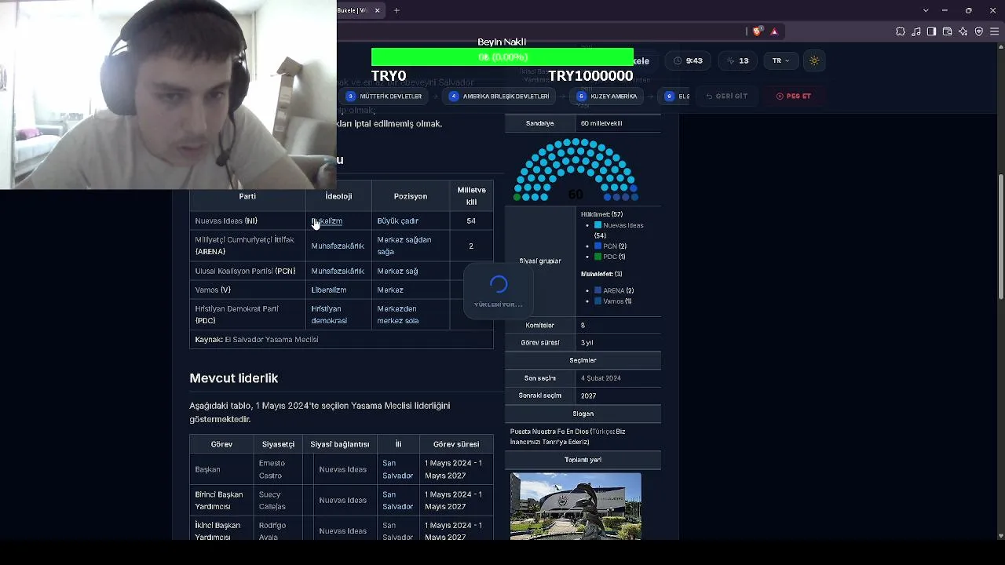Close the Bukele browser tab
Image resolution: width=1005 pixels, height=565 pixels.
pyautogui.click(x=377, y=10)
